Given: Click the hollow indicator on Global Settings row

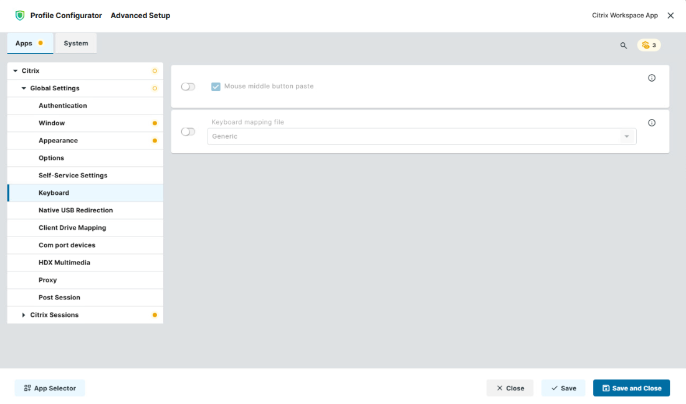Looking at the screenshot, I should [x=155, y=88].
